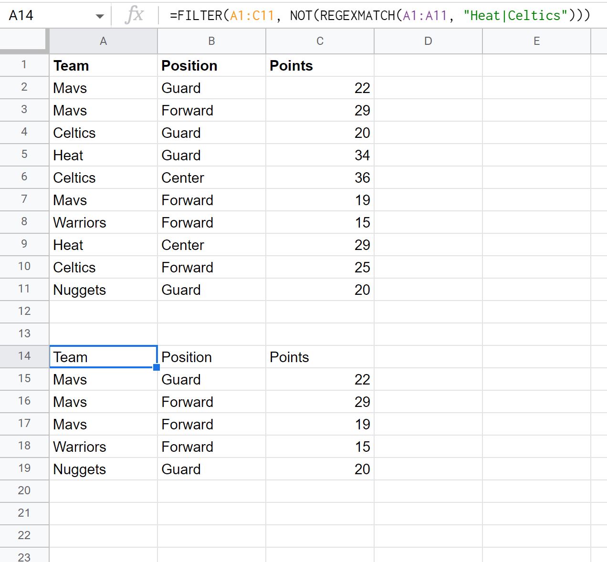
Task: Click the Heat cell in row 5
Action: pyautogui.click(x=103, y=155)
